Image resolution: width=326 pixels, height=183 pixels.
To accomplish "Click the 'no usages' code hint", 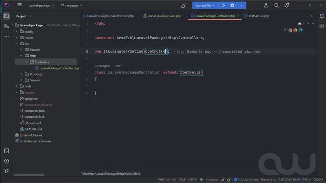I will (102, 66).
